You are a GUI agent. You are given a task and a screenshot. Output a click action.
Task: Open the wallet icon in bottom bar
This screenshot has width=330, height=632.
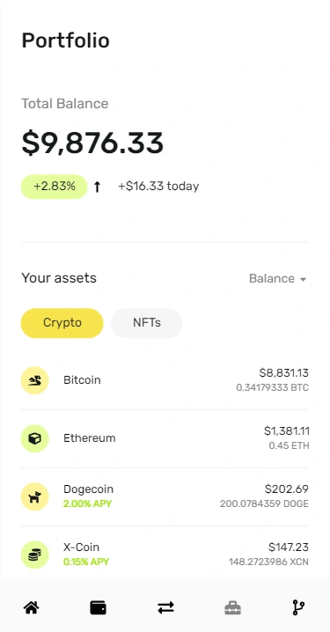98,607
